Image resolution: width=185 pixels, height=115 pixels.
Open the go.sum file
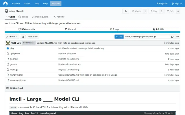14,64
